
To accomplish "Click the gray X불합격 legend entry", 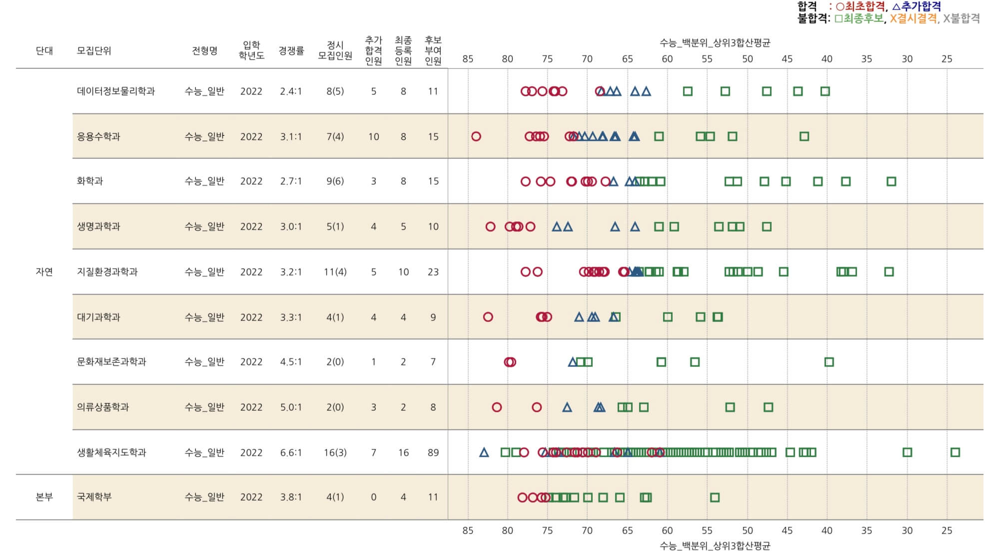I will [x=961, y=18].
